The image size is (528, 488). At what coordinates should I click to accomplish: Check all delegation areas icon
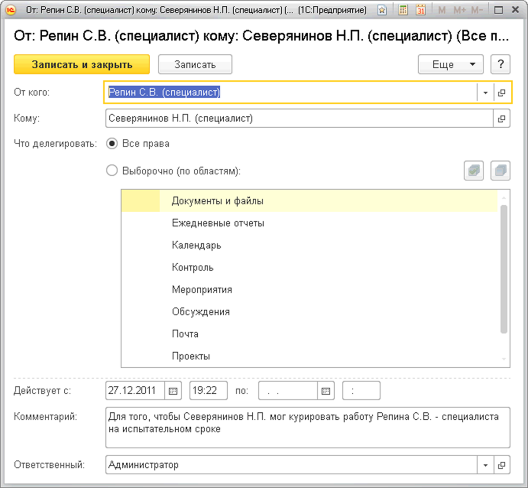click(473, 171)
